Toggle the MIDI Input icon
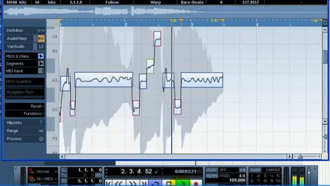The image size is (330, 186). pyautogui.click(x=41, y=71)
